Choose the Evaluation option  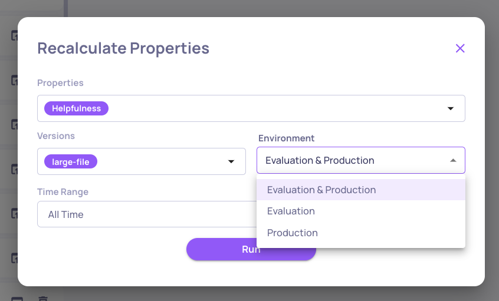tap(291, 211)
